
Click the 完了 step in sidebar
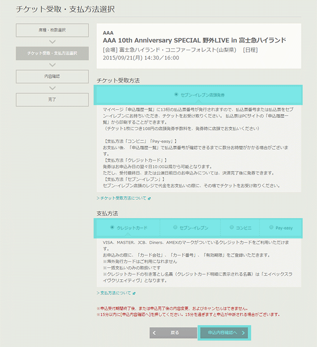pos(53,99)
